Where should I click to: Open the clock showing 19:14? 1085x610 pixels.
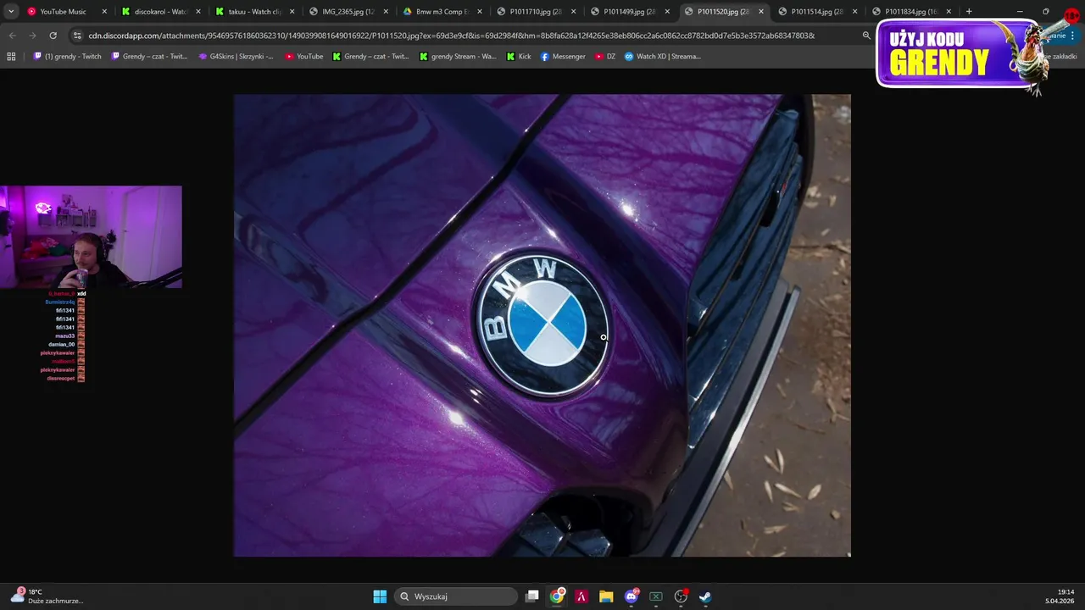click(1060, 596)
